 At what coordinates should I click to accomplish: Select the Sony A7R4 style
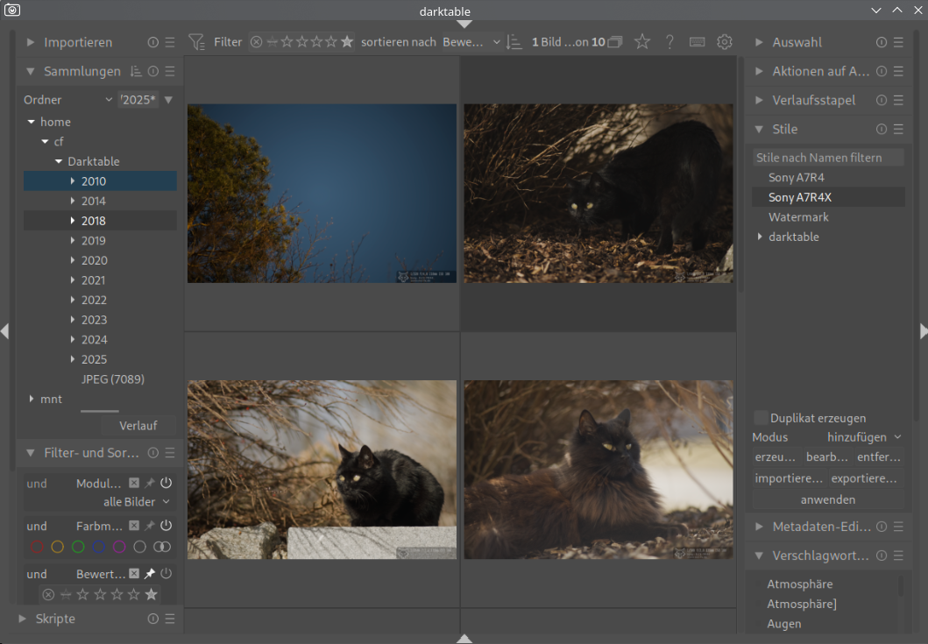796,178
